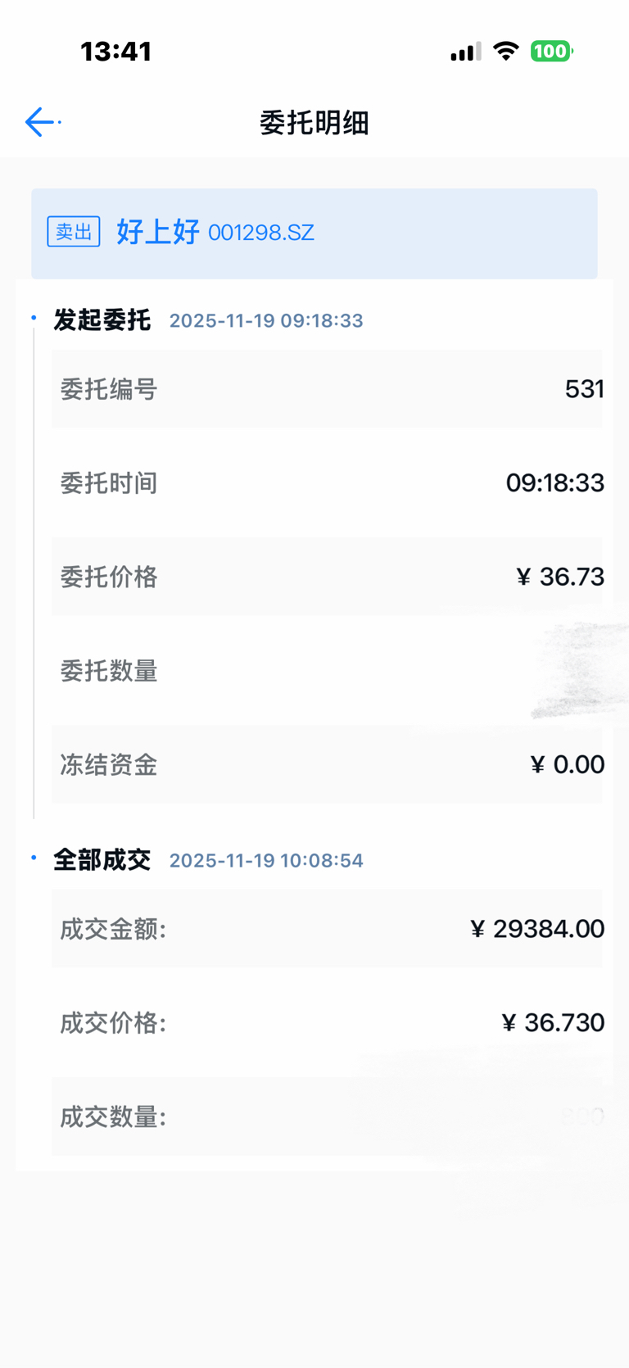Tap the 委托时间 row
Viewport: 629px width, 1368px height.
pos(328,483)
